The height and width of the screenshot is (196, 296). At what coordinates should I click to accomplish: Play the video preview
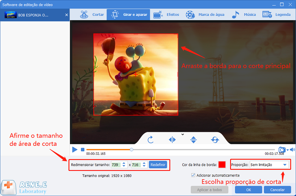(x=75, y=150)
